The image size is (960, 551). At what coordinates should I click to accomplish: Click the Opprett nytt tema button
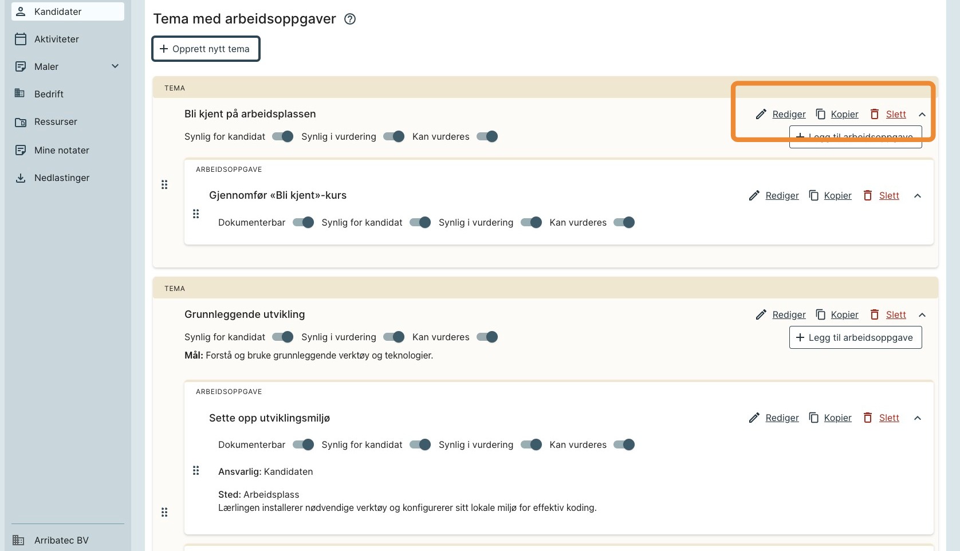(206, 49)
